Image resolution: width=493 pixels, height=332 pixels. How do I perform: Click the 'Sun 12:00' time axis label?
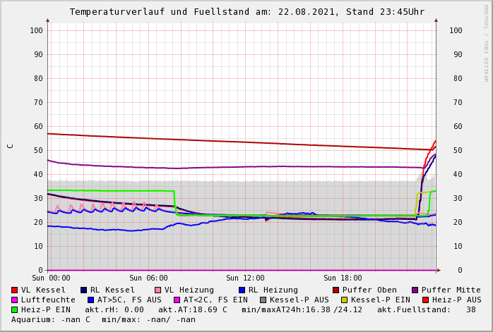(x=245, y=278)
